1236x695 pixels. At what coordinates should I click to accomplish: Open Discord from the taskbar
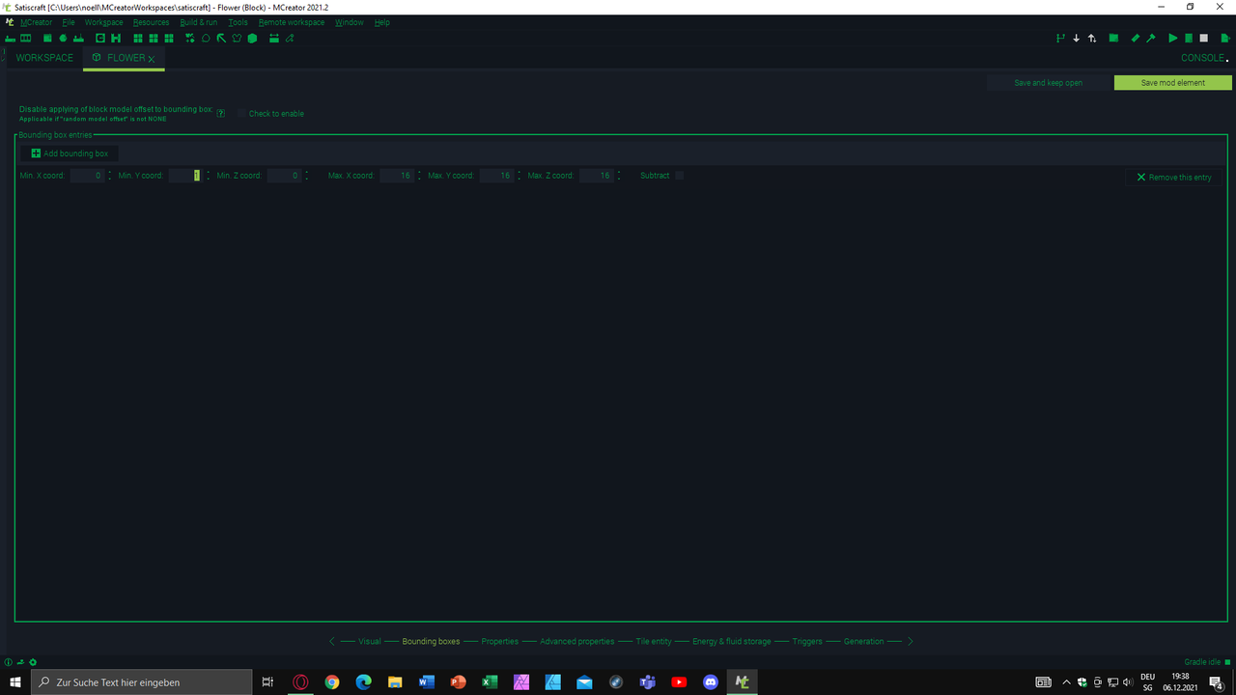tap(711, 681)
